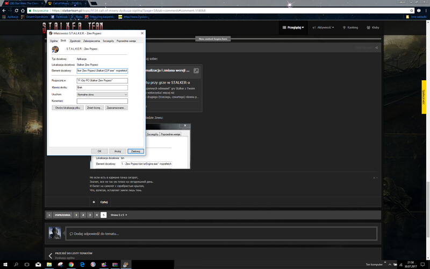Go to the first page arrow in pagination
The height and width of the screenshot is (269, 430).
tap(49, 215)
